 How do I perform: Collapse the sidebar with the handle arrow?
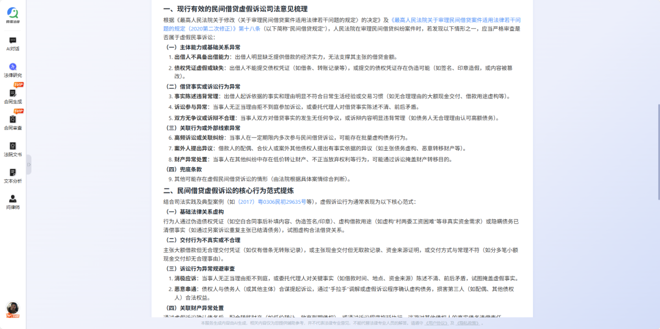click(x=29, y=164)
